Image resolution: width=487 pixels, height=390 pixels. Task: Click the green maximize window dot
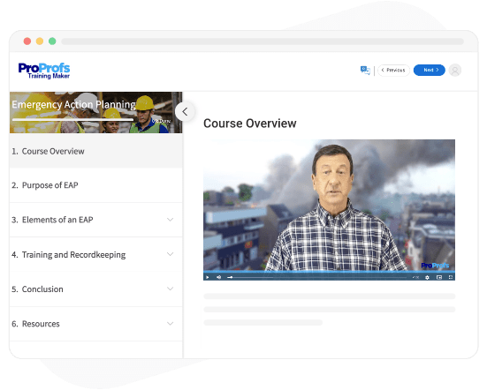click(52, 41)
